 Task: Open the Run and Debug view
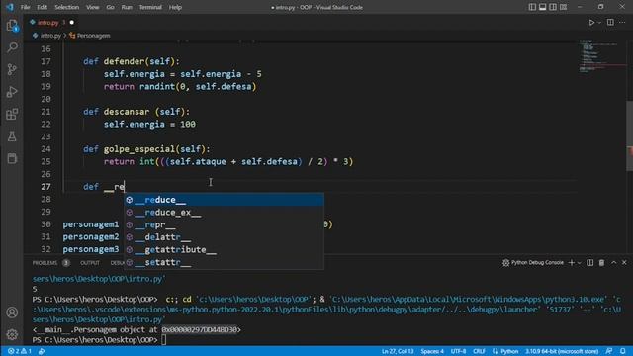(x=12, y=92)
